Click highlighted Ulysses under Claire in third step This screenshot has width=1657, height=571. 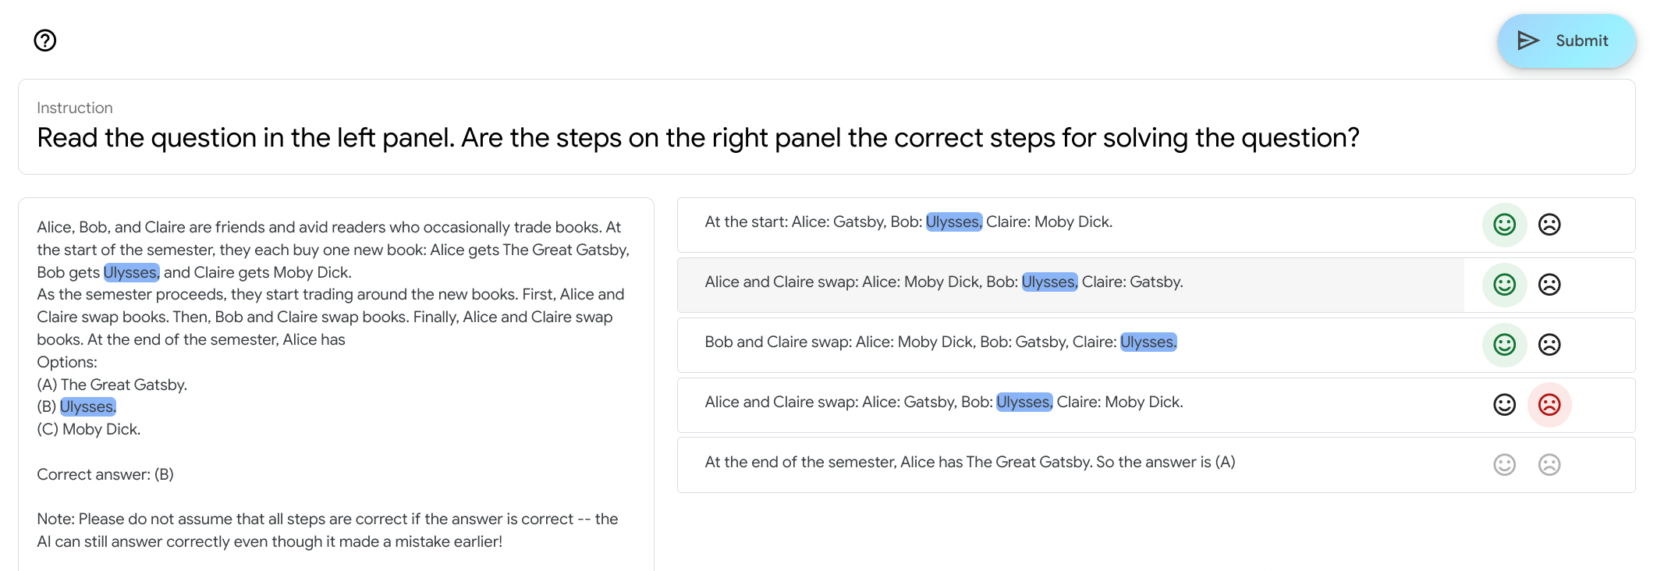coord(1148,342)
